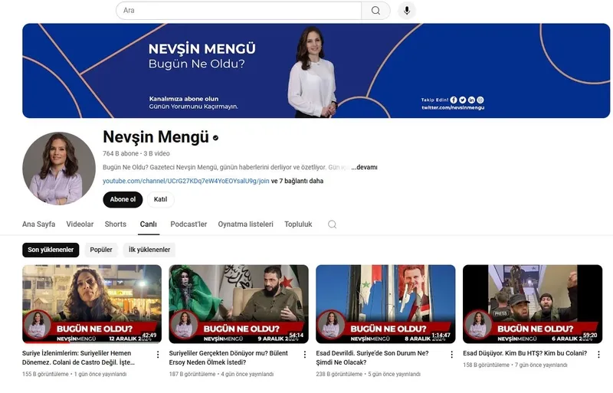
Task: Click the channel tab search icon
Action: coord(332,224)
